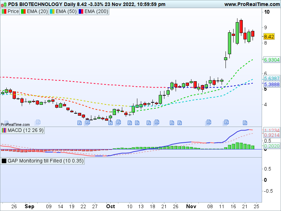Viewport: 281px width, 211px height.
Task: Open stacked documents icon just after Oct label
Action: tap(118, 122)
